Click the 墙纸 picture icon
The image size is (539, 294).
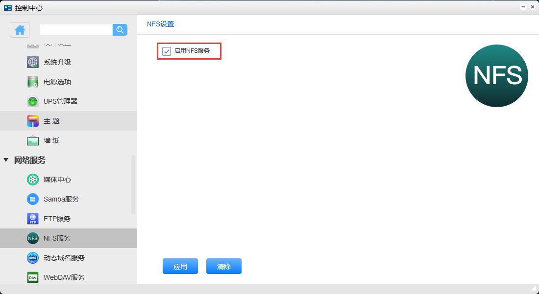click(x=33, y=140)
